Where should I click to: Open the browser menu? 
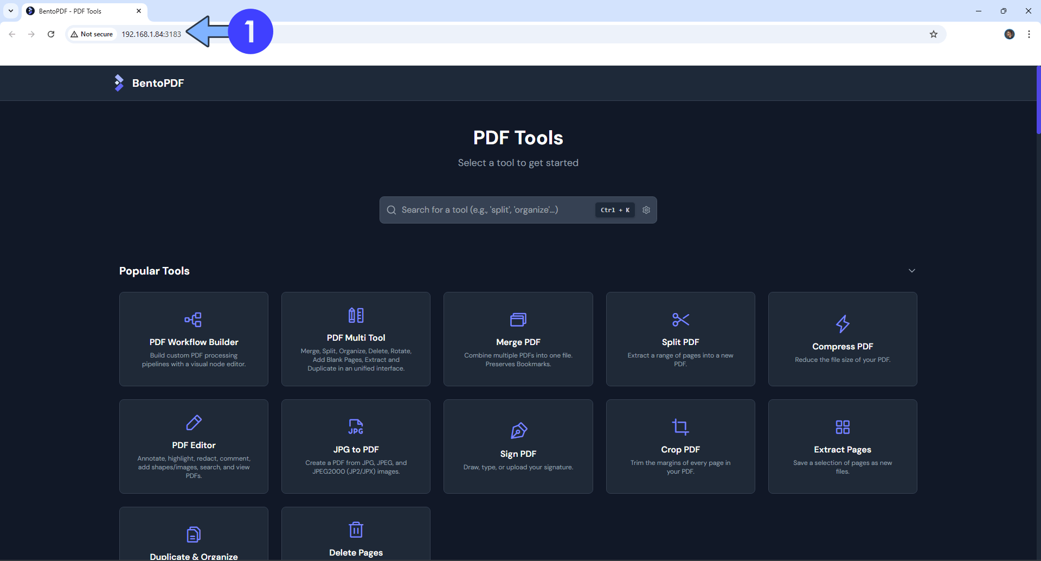pyautogui.click(x=1030, y=34)
